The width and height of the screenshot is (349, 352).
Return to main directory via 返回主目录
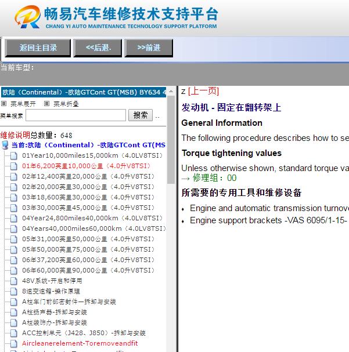38,48
